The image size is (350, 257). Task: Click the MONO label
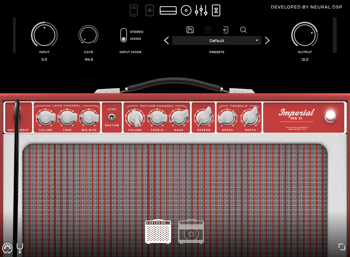click(x=136, y=39)
